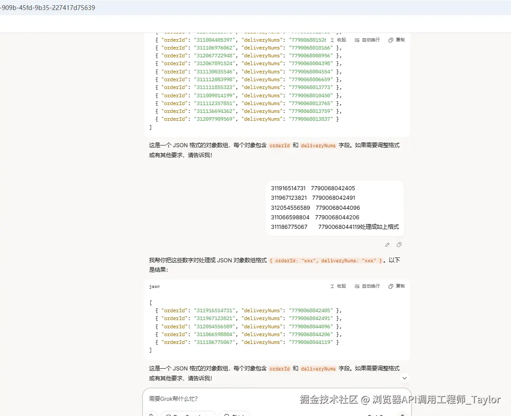The width and height of the screenshot is (511, 416).
Task: Expand the chevron at the bottom of the last response
Action: click(x=404, y=378)
